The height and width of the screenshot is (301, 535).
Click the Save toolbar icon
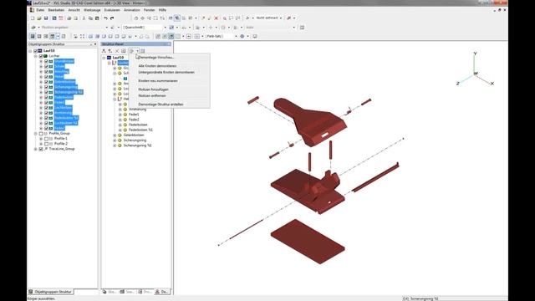[46, 18]
